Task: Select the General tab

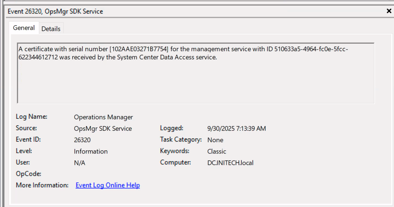Action: [23, 28]
